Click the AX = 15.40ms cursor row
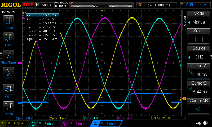 (x=42, y=15)
